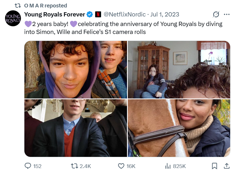This screenshot has height=172, width=236.
Task: Open the top-left hooded selfie photo
Action: (x=76, y=70)
